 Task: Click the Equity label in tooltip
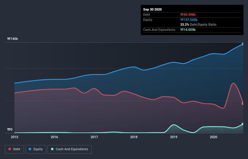(148, 20)
